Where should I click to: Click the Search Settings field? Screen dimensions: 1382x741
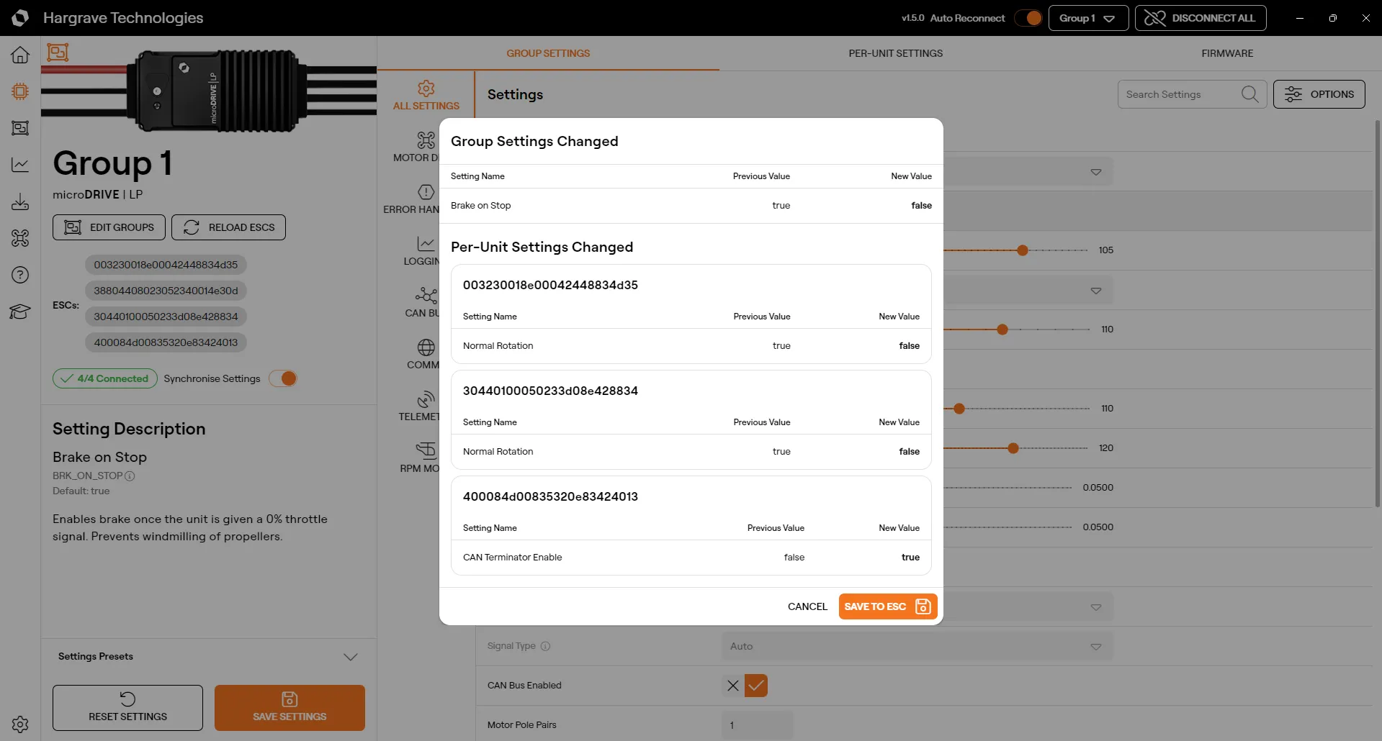click(1192, 94)
